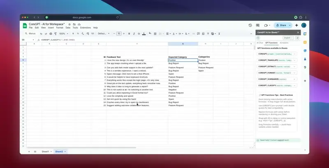329x168 pixels.
Task: Toggle bold formatting
Action: tap(129, 34)
